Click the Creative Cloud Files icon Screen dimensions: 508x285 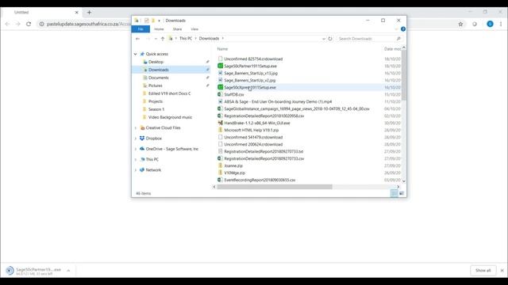click(x=142, y=128)
